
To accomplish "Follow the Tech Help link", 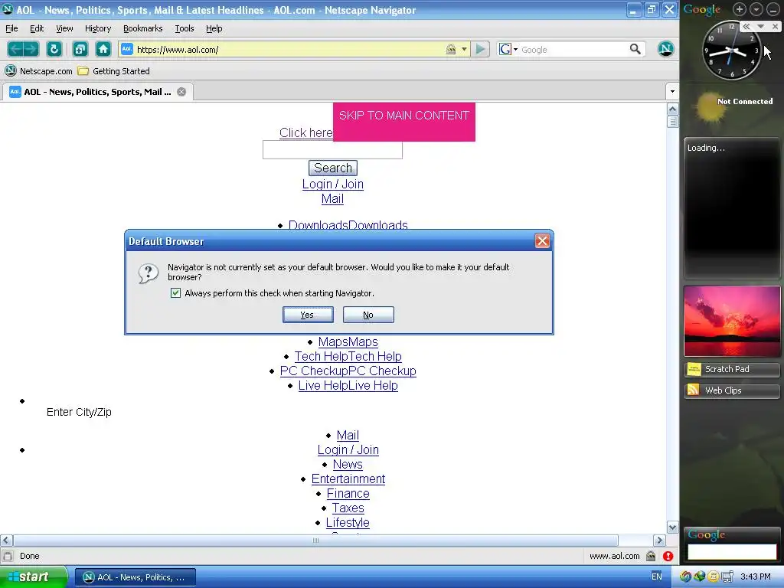I will click(348, 357).
